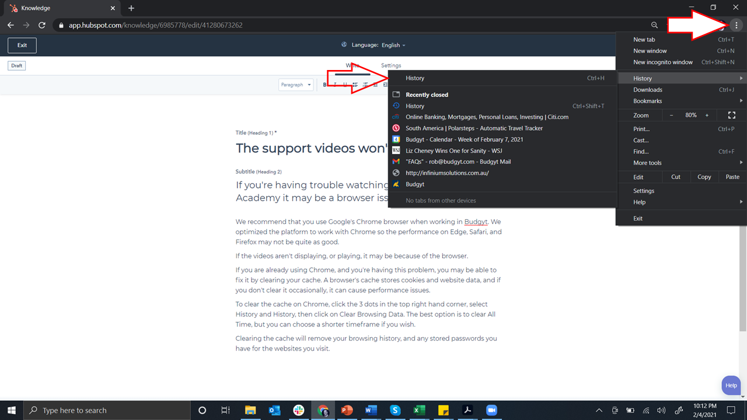Open File Explorer from the taskbar

tap(250, 410)
